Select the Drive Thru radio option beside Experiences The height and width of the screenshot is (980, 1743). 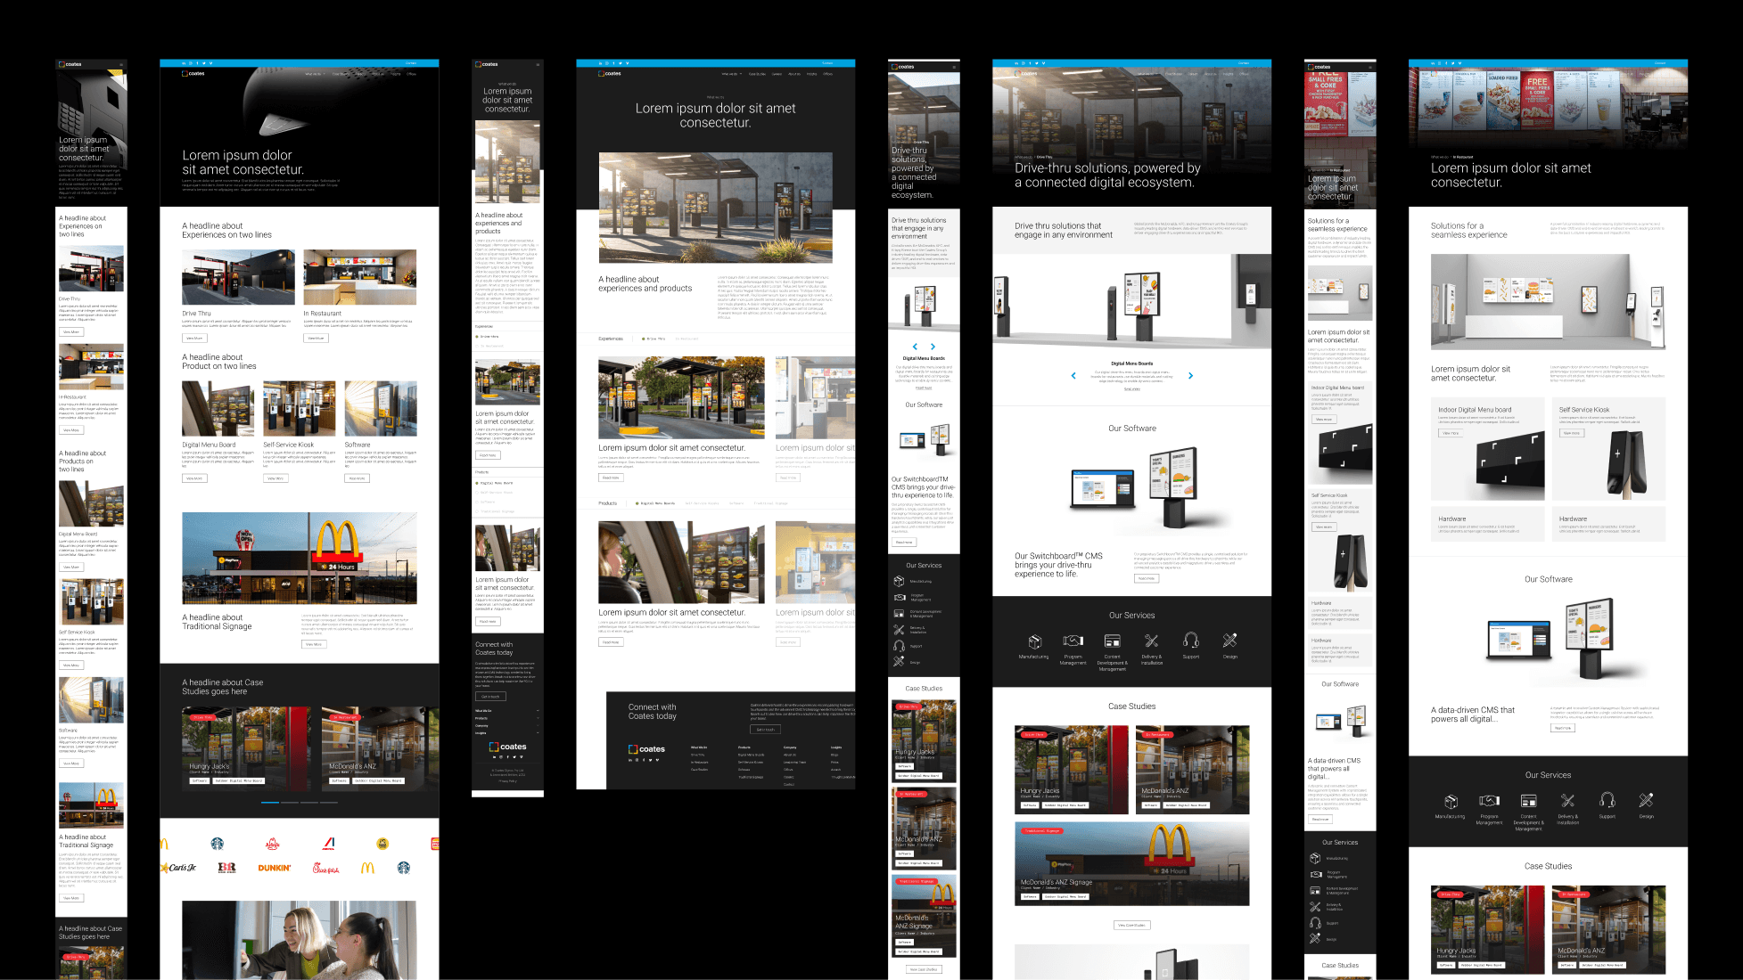644,339
